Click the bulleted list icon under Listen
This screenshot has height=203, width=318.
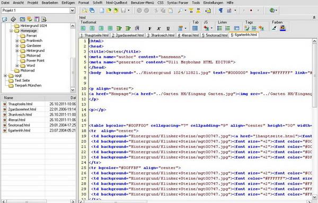(x=219, y=28)
